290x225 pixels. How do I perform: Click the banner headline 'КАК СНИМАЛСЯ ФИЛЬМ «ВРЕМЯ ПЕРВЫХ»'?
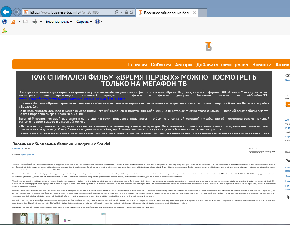tap(144, 80)
